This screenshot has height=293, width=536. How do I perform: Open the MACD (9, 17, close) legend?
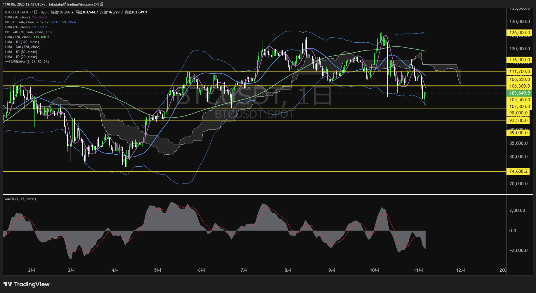(20, 199)
